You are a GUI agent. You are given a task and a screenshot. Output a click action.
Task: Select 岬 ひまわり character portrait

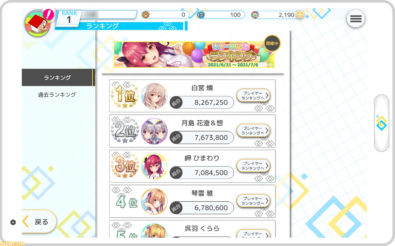[x=154, y=166]
